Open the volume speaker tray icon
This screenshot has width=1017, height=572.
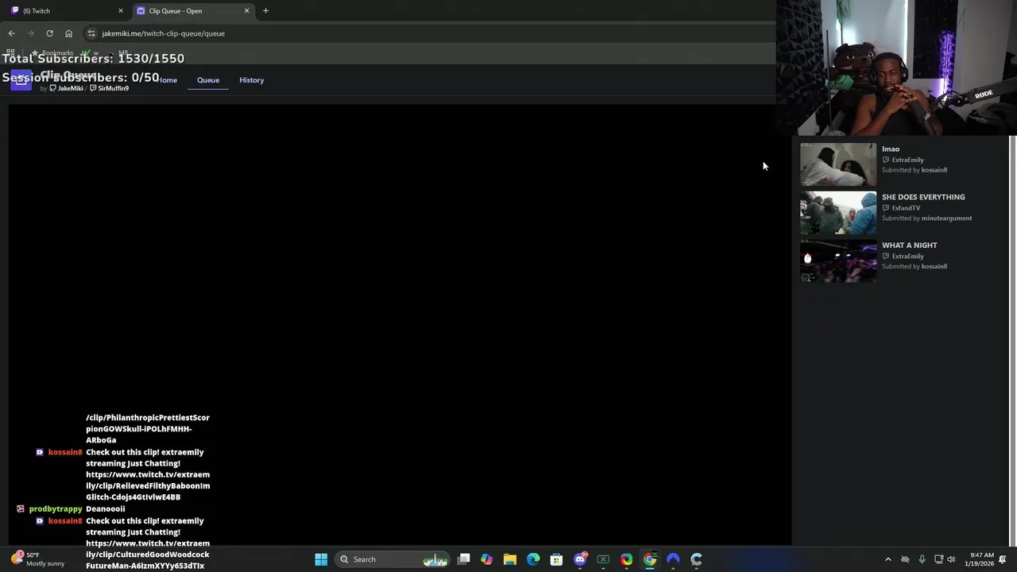(951, 559)
